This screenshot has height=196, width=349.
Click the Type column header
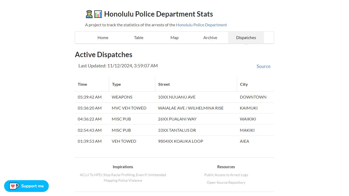click(x=132, y=84)
